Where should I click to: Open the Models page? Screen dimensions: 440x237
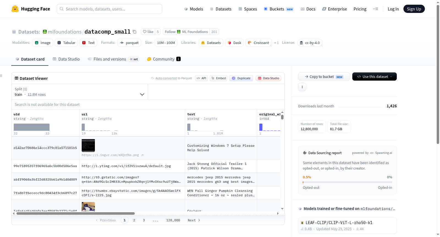[194, 9]
